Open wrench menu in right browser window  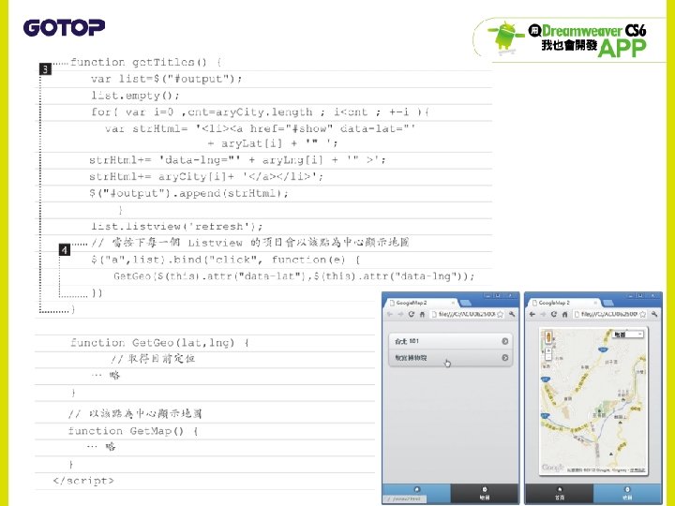pyautogui.click(x=654, y=314)
